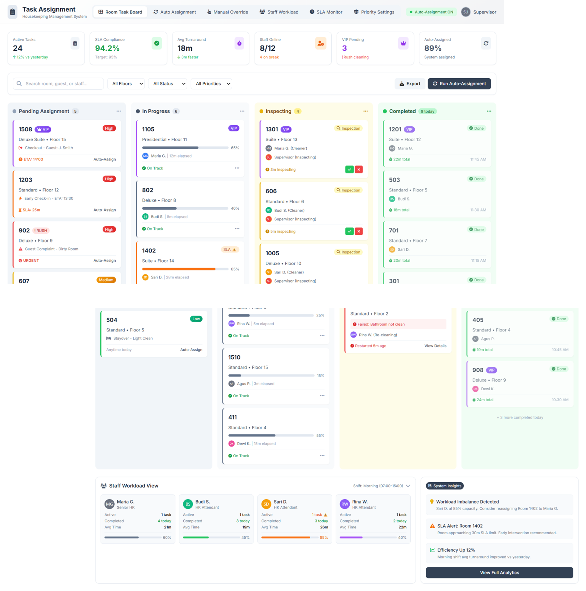This screenshot has height=591, width=586.
Task: Click the SLA Compliance checkmark icon
Action: click(x=157, y=44)
